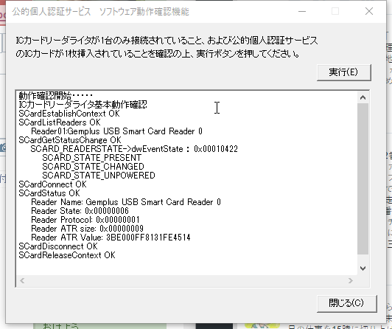Screen dimensions: 392x329
Task: Click 'SCardDisconnect OK' line
Action: pos(58,246)
